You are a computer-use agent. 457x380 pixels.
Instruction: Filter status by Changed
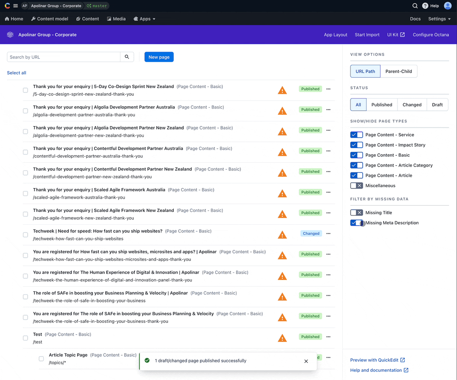(412, 105)
